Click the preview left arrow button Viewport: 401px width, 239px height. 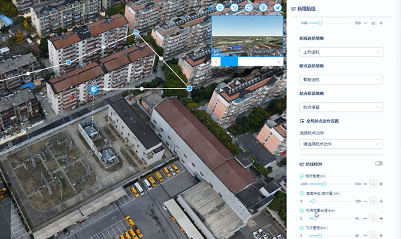click(x=216, y=62)
